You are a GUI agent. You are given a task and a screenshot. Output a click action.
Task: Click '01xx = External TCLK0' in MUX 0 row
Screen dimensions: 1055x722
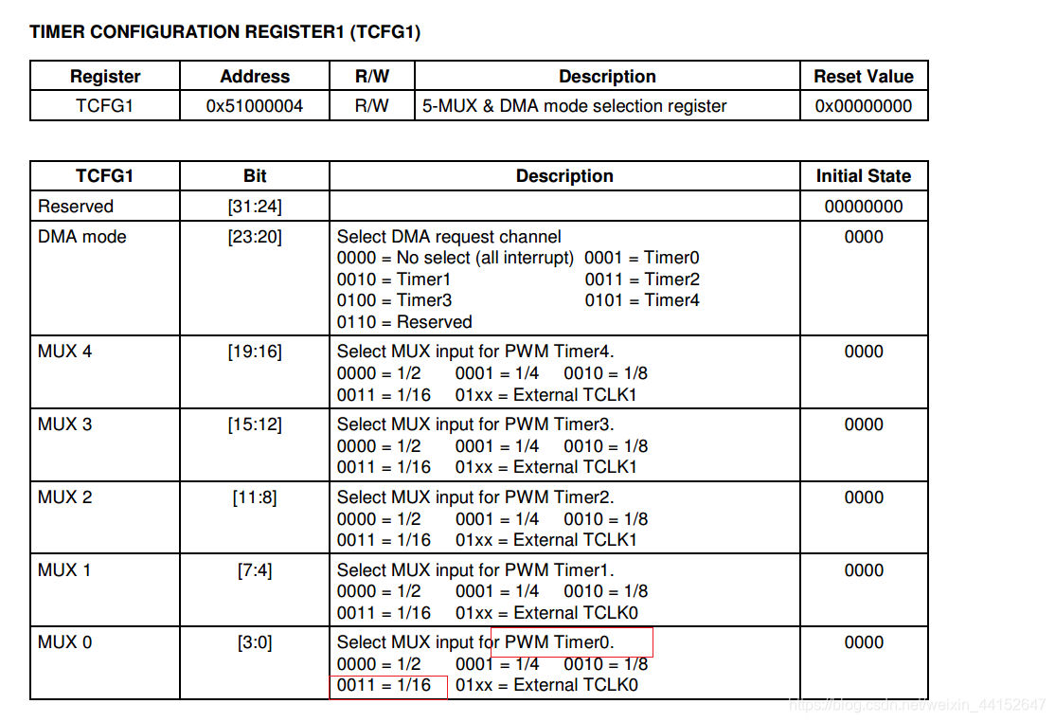(x=546, y=685)
